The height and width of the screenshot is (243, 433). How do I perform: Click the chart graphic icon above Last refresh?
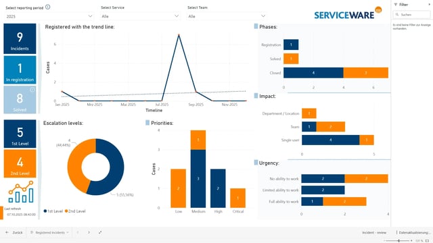21,192
